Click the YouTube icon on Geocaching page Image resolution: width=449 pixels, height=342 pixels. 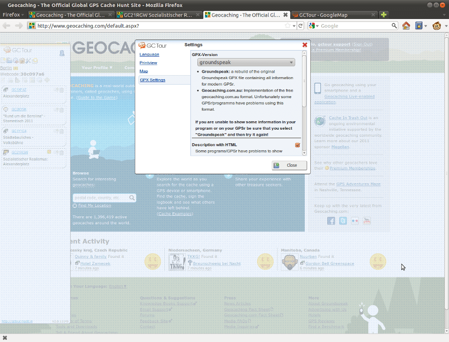pyautogui.click(x=367, y=221)
